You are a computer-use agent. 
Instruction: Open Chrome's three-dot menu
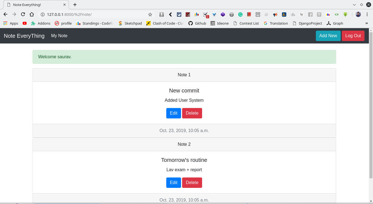point(367,14)
